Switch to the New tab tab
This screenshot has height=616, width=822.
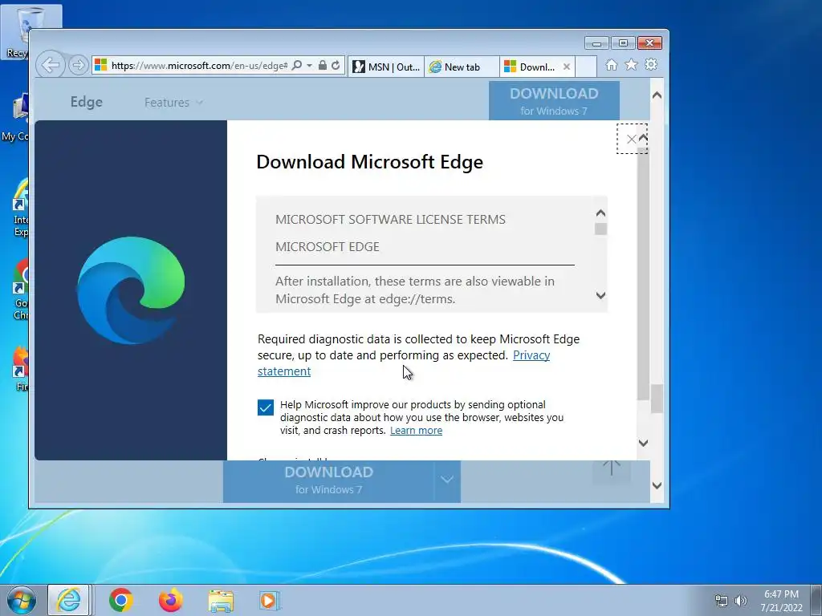pyautogui.click(x=462, y=67)
